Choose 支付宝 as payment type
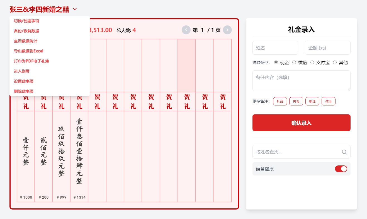The height and width of the screenshot is (219, 367). 312,62
